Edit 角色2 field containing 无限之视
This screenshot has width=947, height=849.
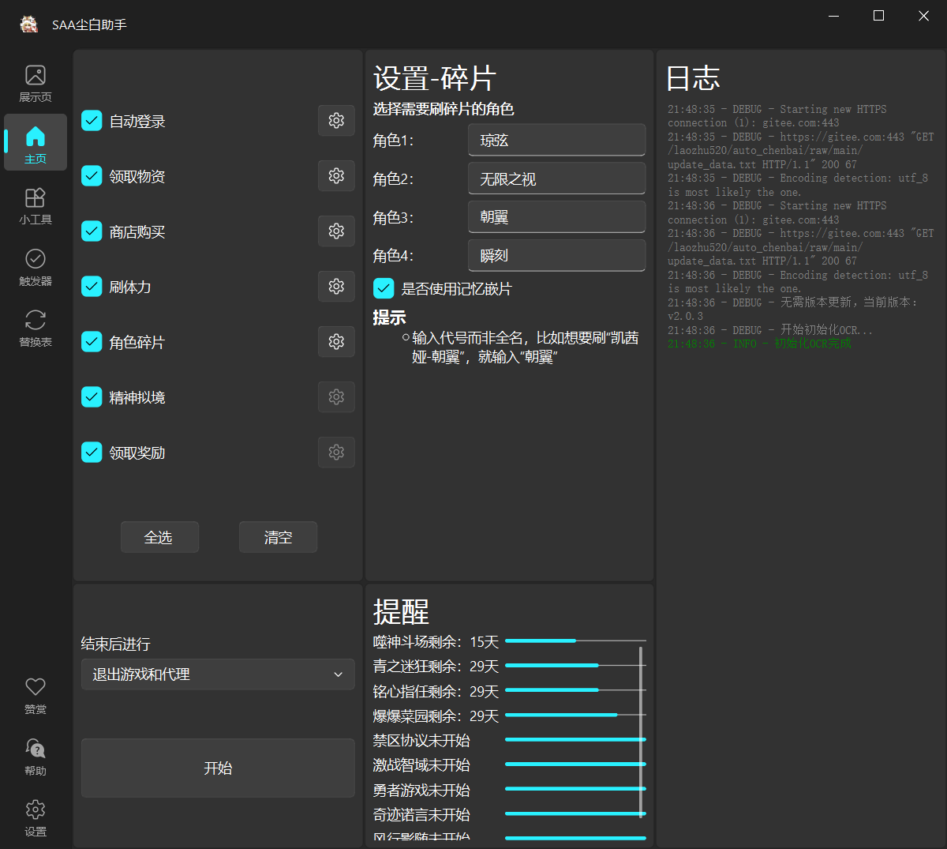tap(556, 178)
